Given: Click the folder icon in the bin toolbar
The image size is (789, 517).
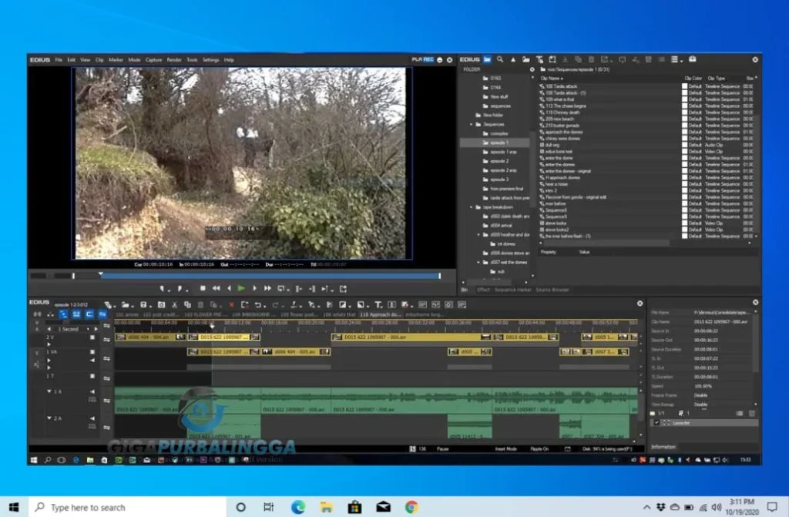Looking at the screenshot, I should pos(487,59).
